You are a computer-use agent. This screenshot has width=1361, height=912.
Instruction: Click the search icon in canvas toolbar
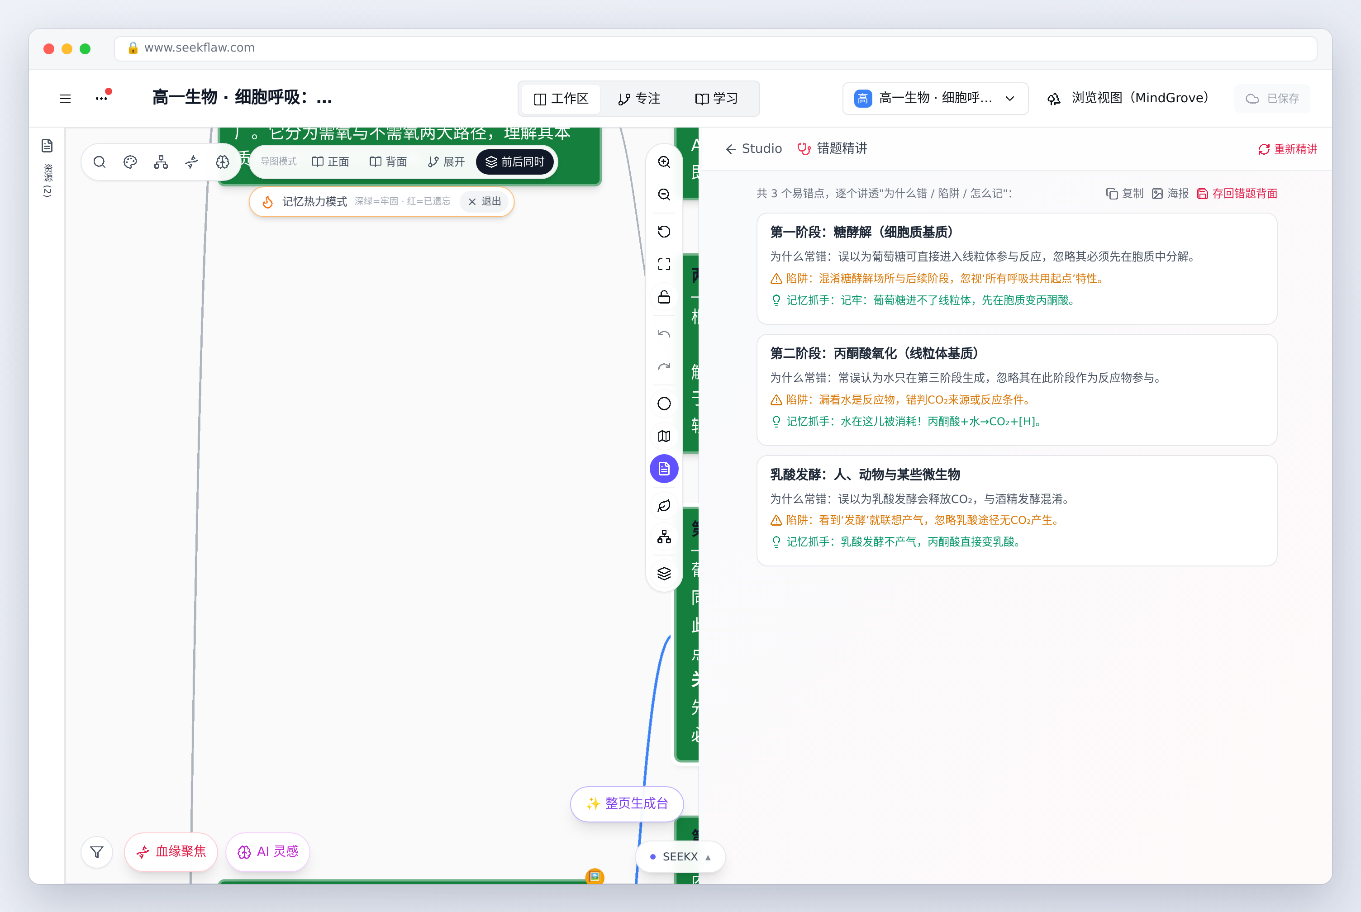100,161
